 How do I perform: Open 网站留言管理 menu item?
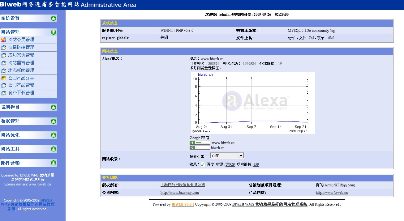(21, 63)
